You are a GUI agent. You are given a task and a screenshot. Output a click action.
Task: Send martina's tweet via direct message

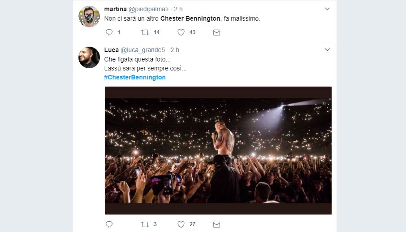pos(216,32)
